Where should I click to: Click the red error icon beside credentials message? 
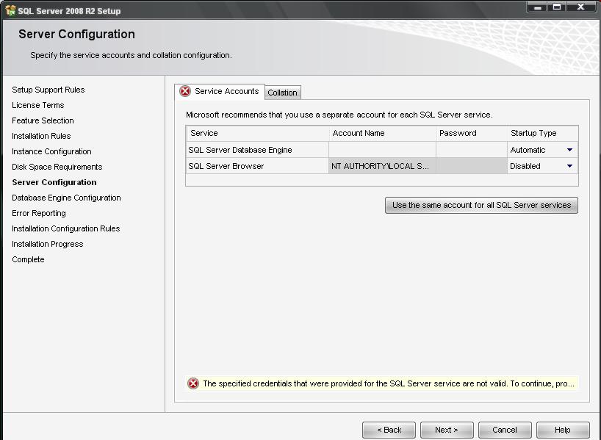click(193, 383)
